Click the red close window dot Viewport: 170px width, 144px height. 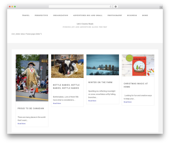(x=10, y=7)
